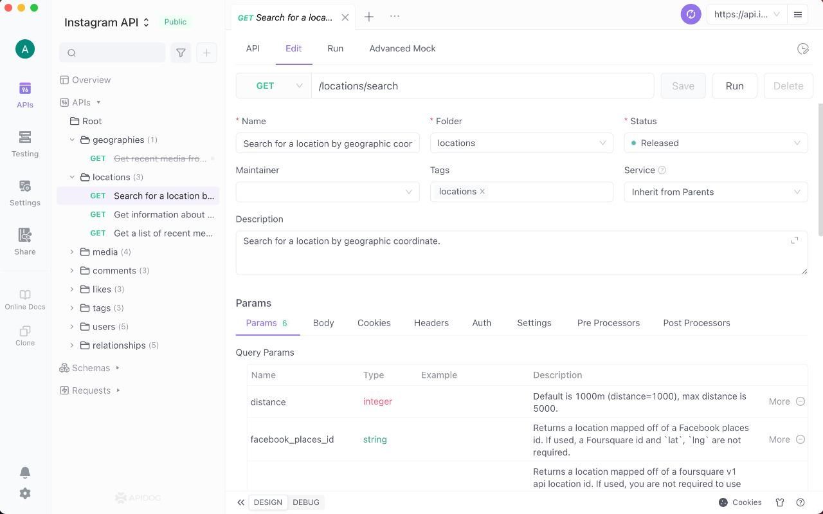Open the gear preferences icon at bottom left
823x514 pixels.
coord(25,493)
